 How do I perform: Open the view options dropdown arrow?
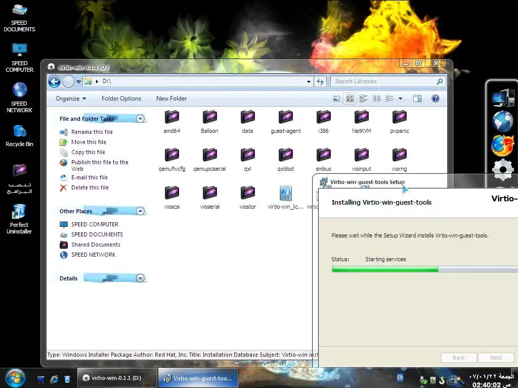tap(401, 99)
